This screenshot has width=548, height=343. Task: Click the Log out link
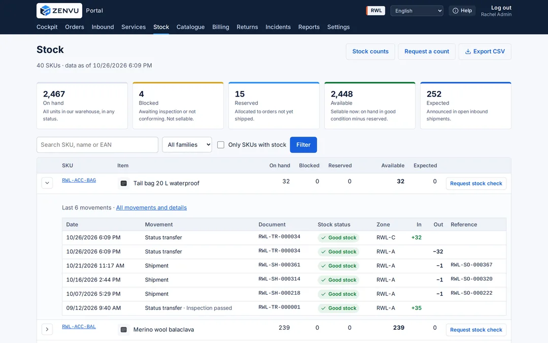501,8
